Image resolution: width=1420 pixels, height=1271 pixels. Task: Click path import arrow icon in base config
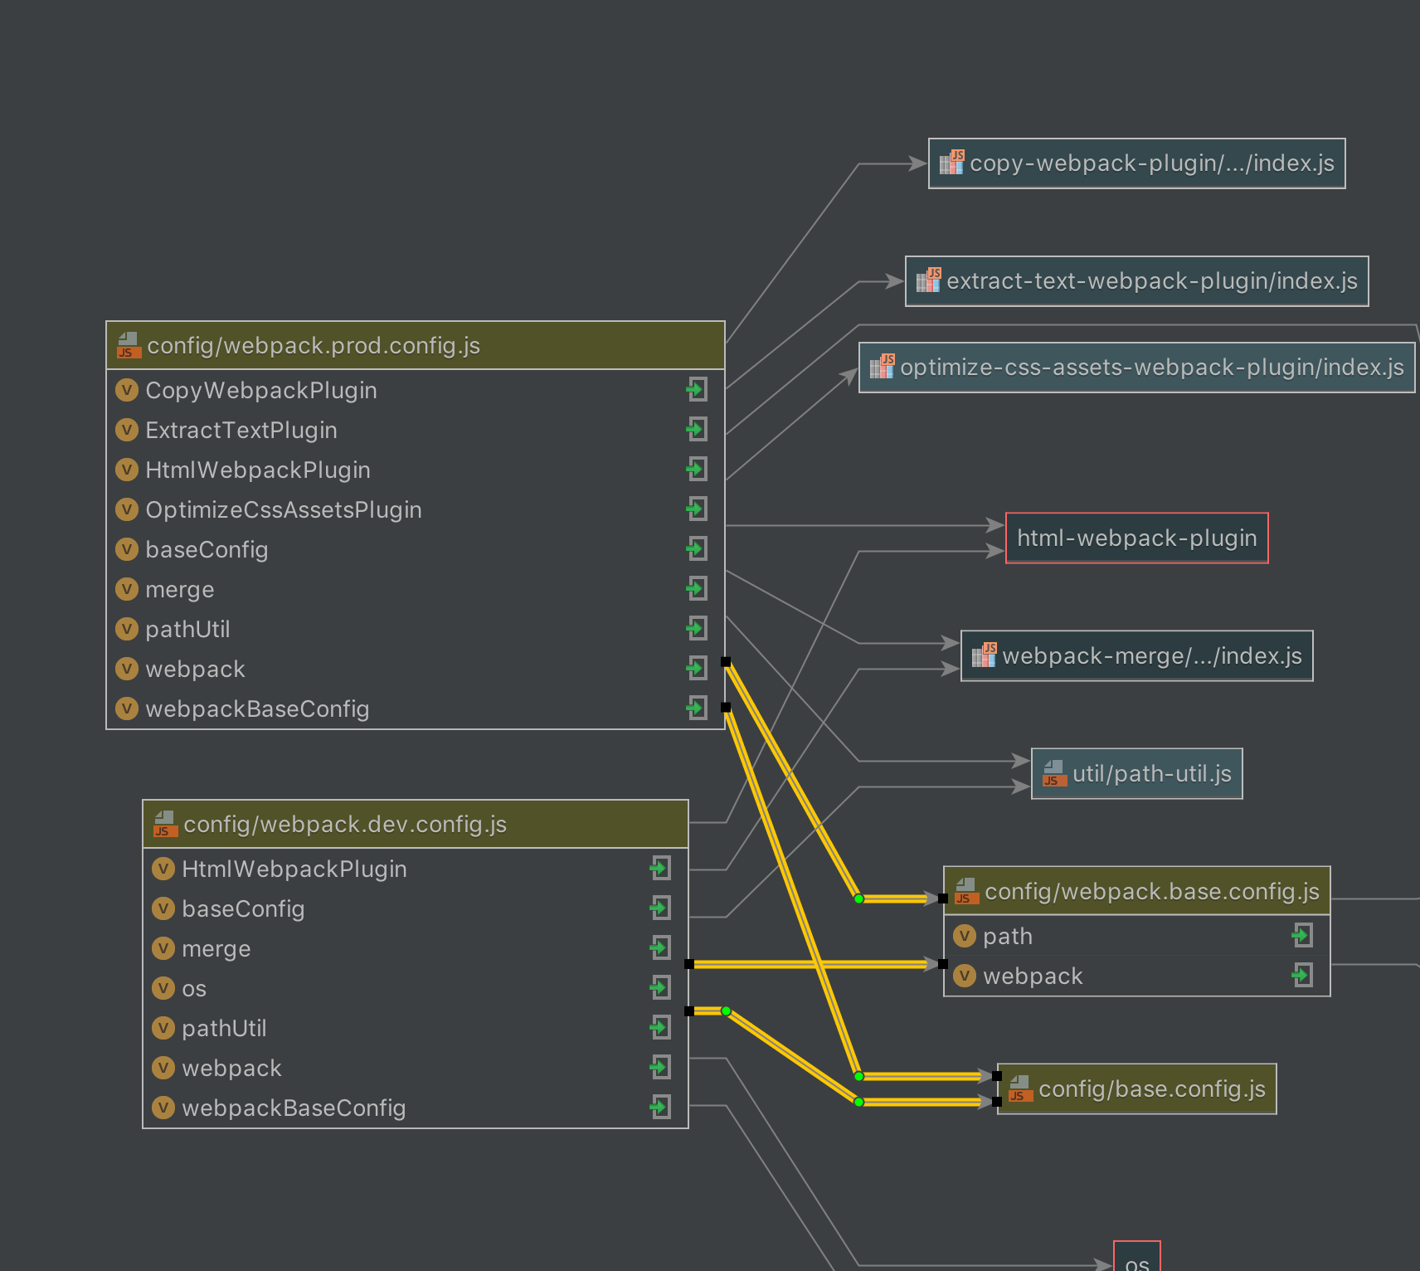pos(1302,936)
